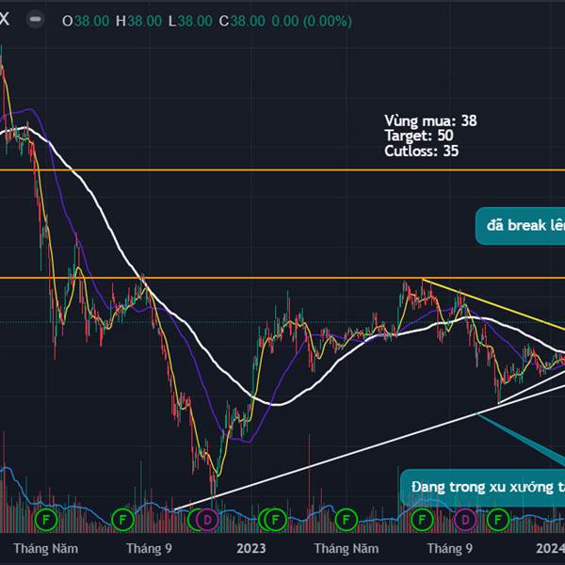
Task: Select the 'Vùng mua: 38' text line
Action: pos(430,121)
